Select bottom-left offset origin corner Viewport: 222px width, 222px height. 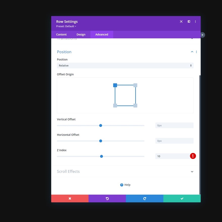tap(115, 105)
